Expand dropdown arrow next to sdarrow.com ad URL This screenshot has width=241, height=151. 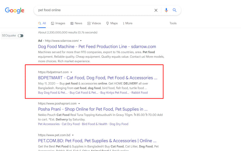tap(81, 41)
